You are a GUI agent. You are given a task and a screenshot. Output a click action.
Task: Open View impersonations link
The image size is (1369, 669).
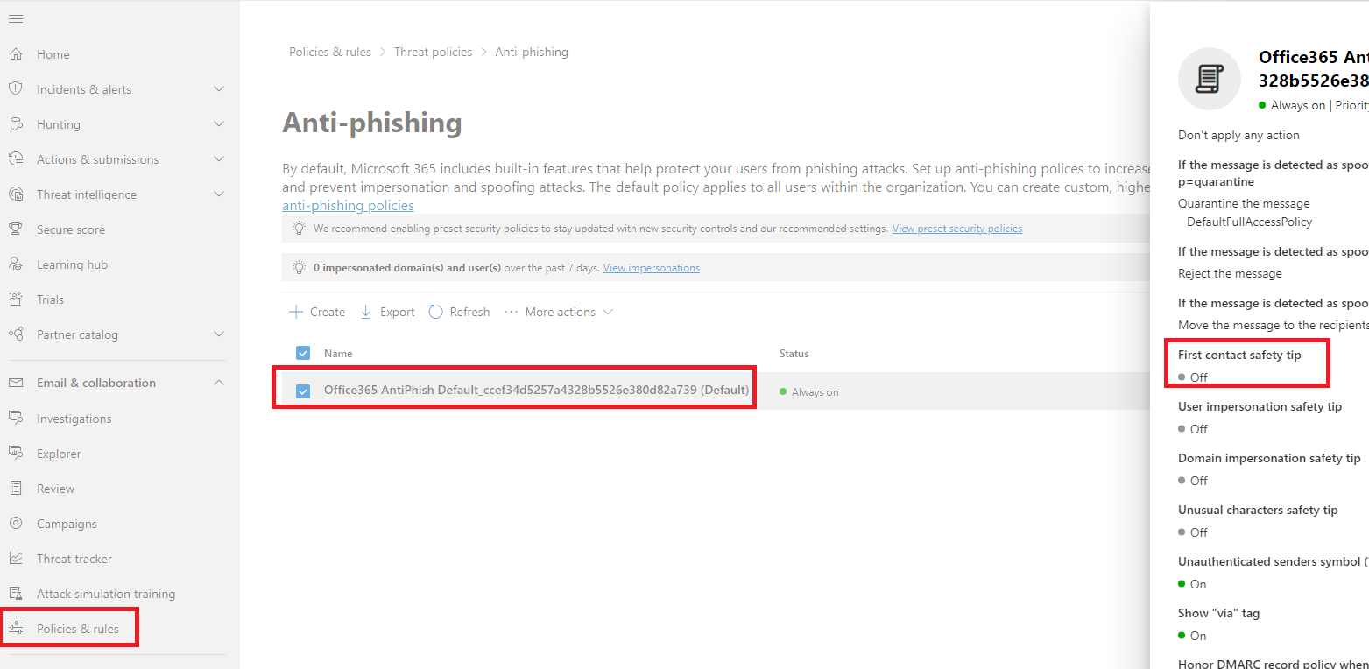(652, 268)
